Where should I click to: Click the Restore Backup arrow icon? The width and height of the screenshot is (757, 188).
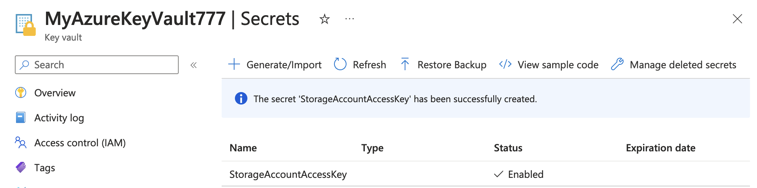(405, 64)
